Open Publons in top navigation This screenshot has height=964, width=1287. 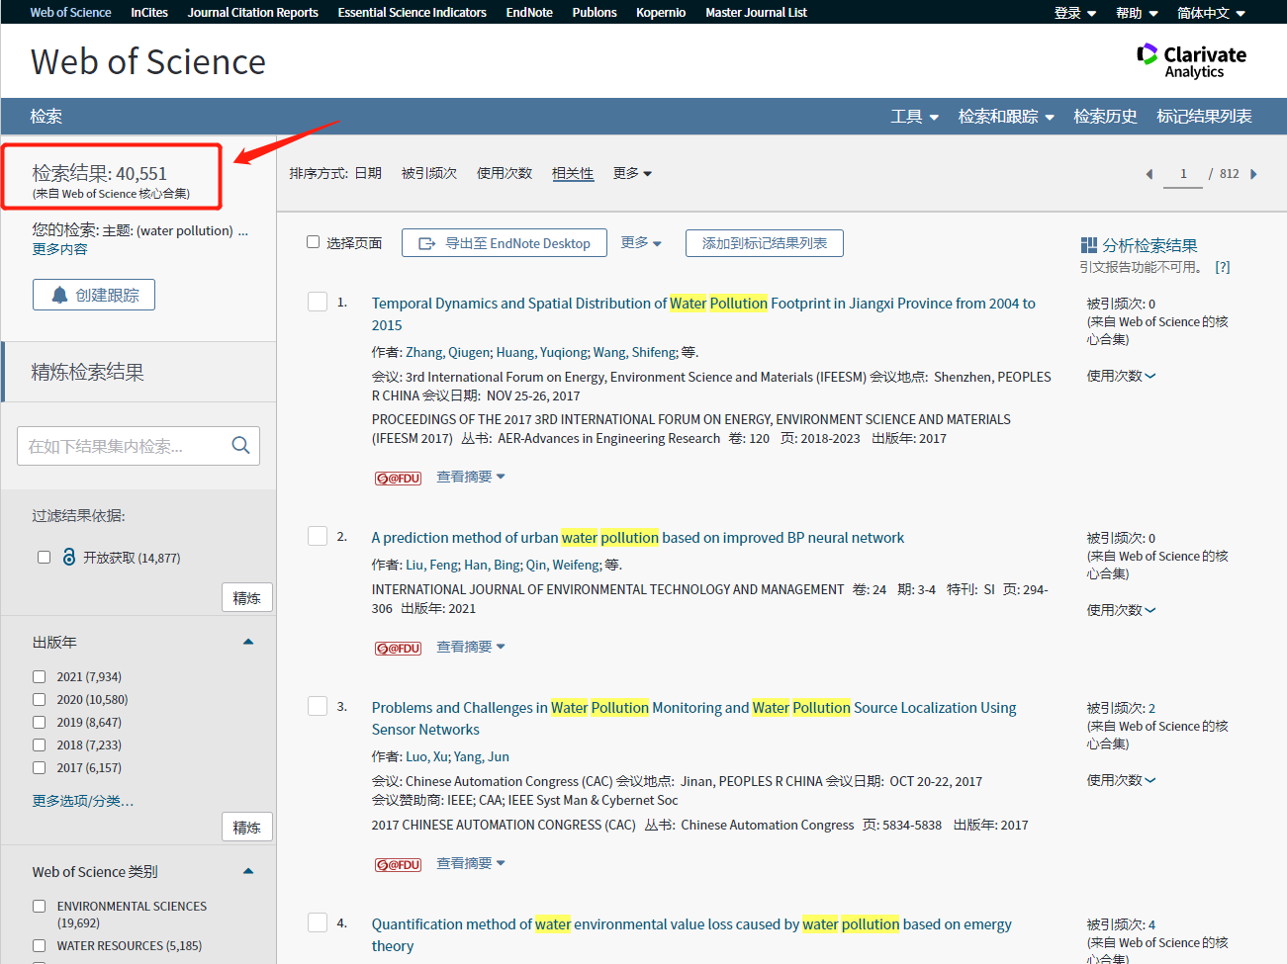coord(595,13)
